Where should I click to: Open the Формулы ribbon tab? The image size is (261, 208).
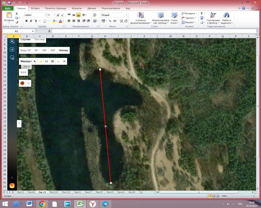(77, 8)
